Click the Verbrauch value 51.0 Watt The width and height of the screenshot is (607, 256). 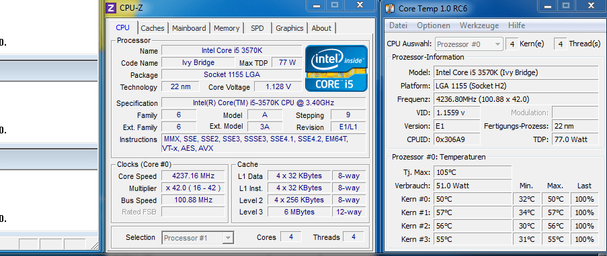[473, 186]
